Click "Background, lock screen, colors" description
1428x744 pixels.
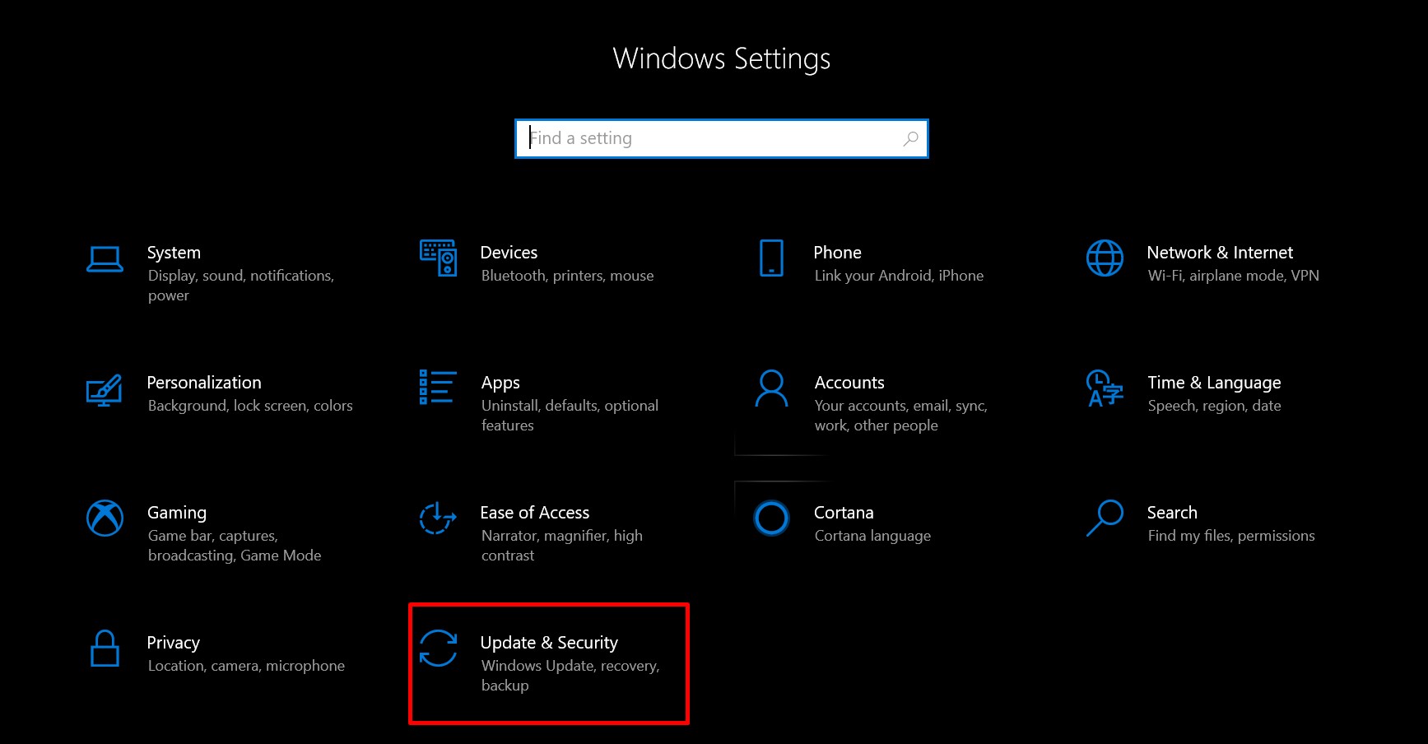tap(250, 406)
